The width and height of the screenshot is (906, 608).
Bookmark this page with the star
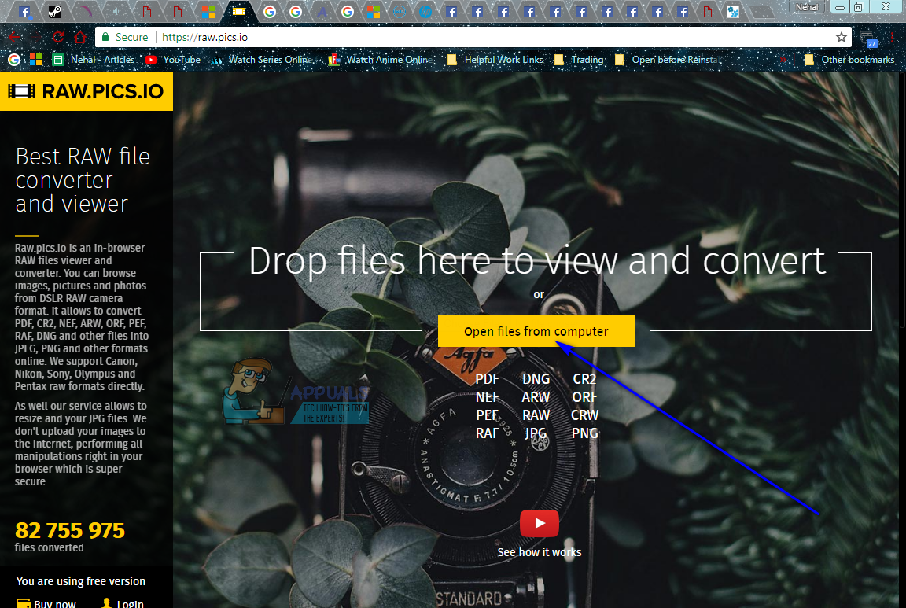(842, 36)
